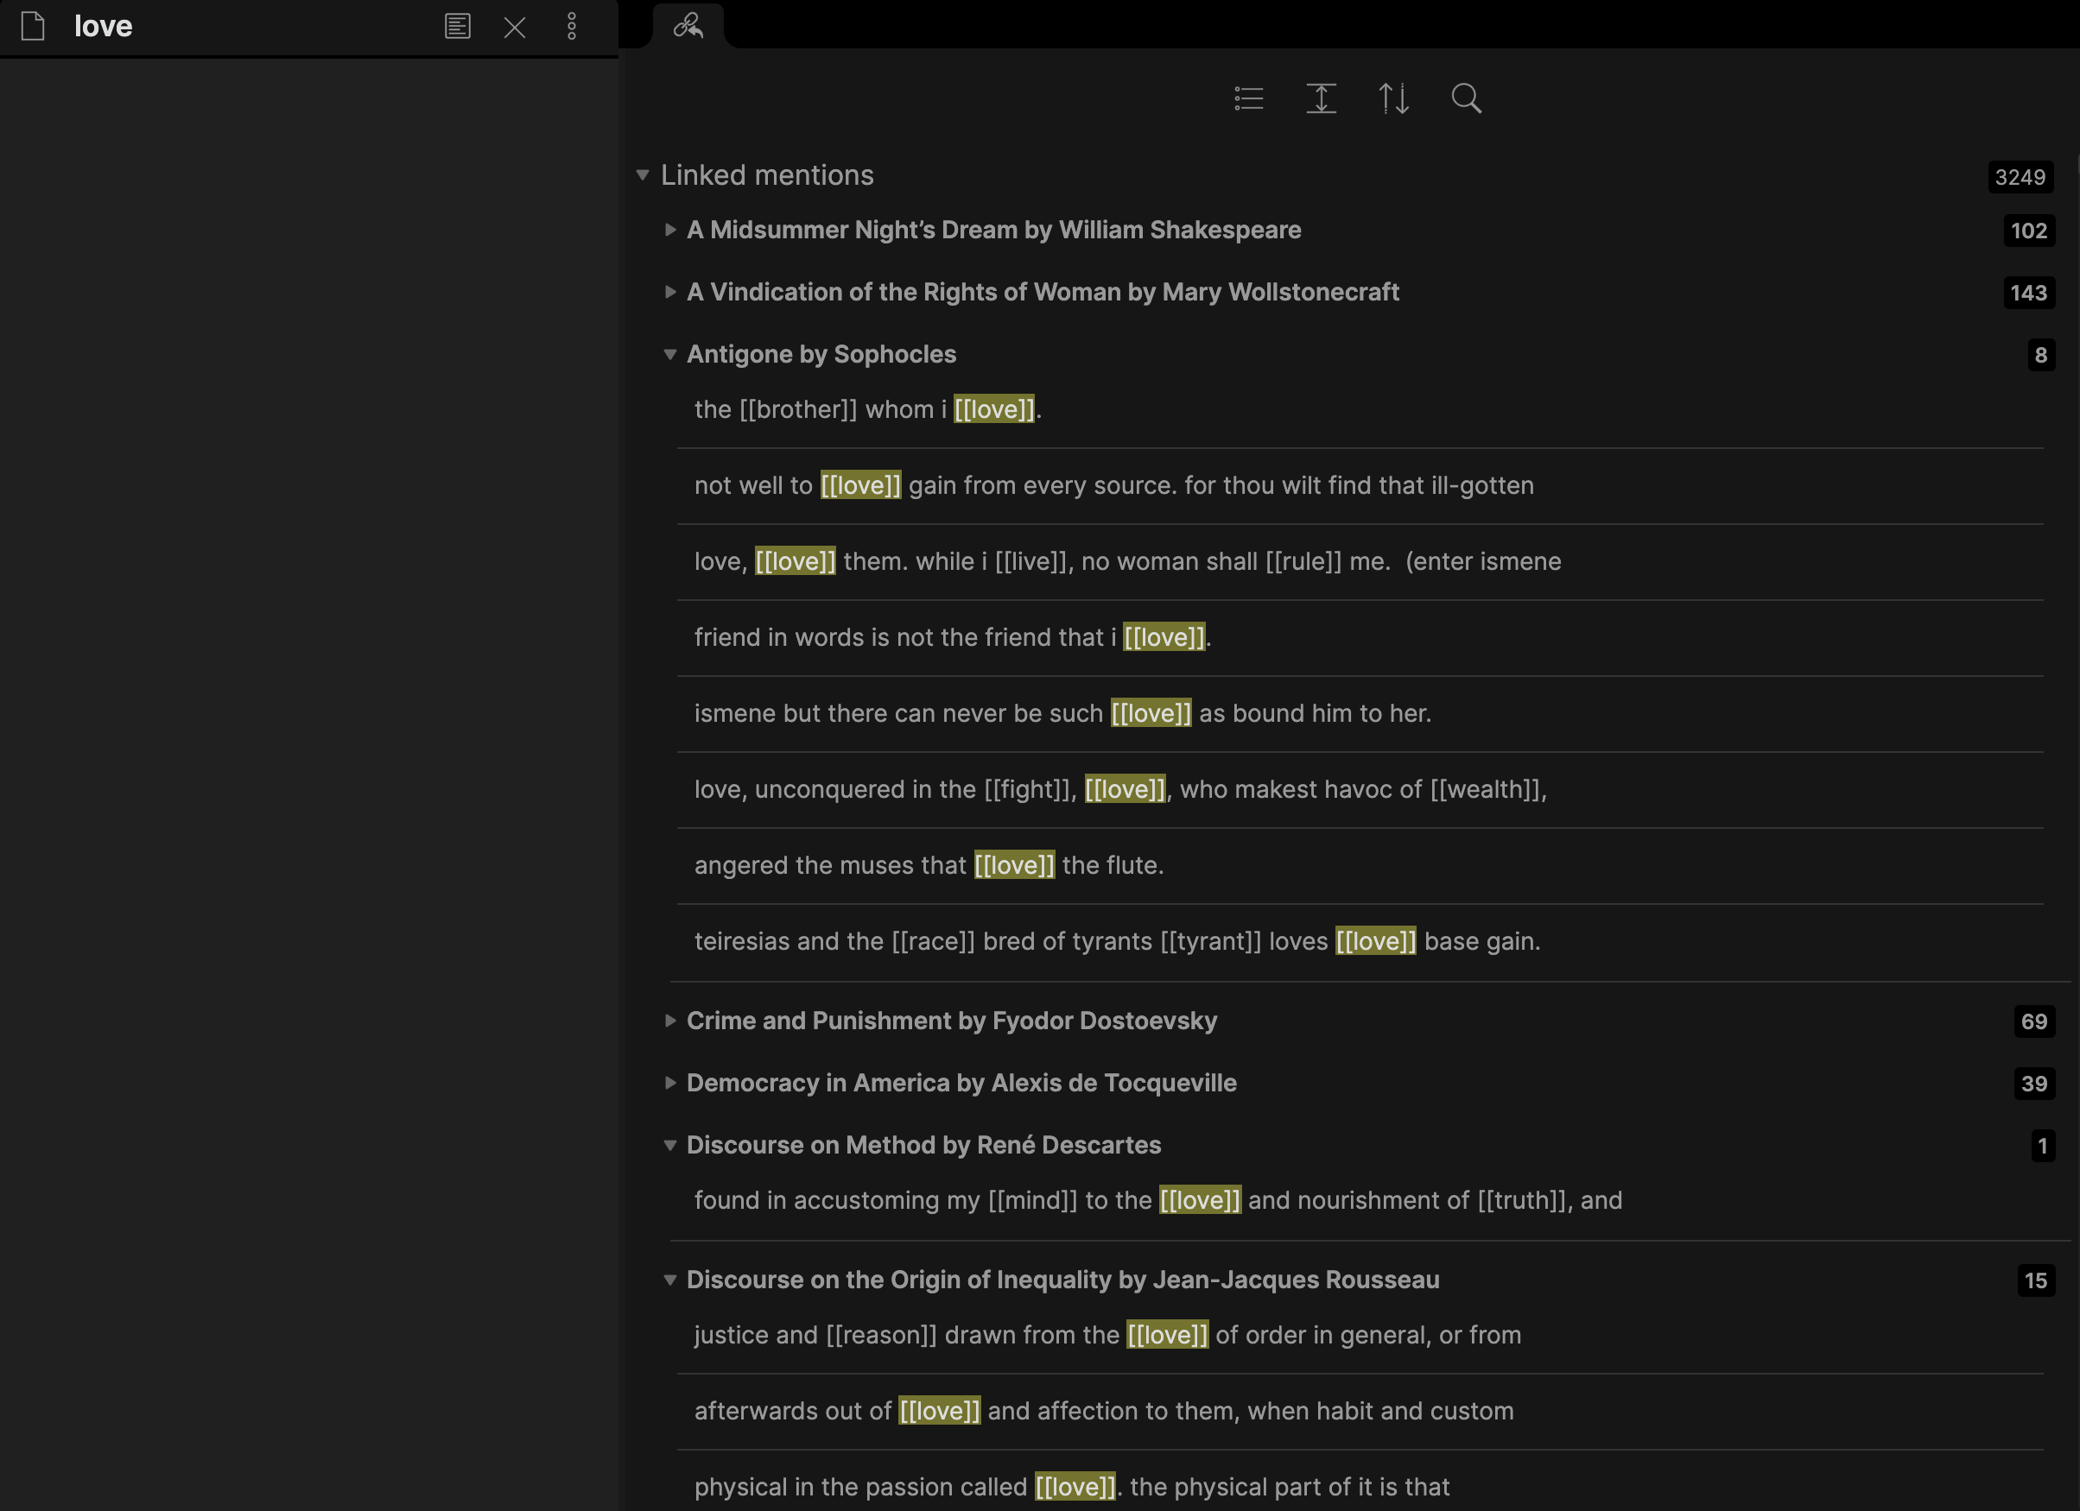The height and width of the screenshot is (1511, 2080).
Task: Toggle collapse results list icon
Action: pos(1248,98)
